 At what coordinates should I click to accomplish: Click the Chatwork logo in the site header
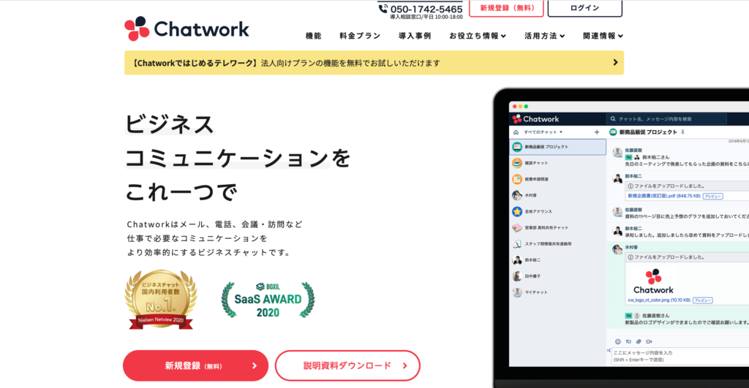tap(187, 28)
